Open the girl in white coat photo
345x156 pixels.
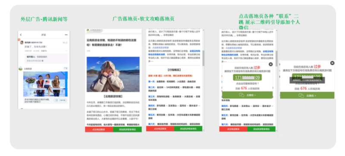point(113,74)
